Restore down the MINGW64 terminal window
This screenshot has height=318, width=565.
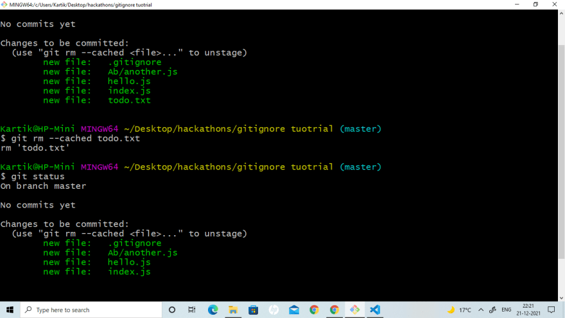[x=535, y=4]
